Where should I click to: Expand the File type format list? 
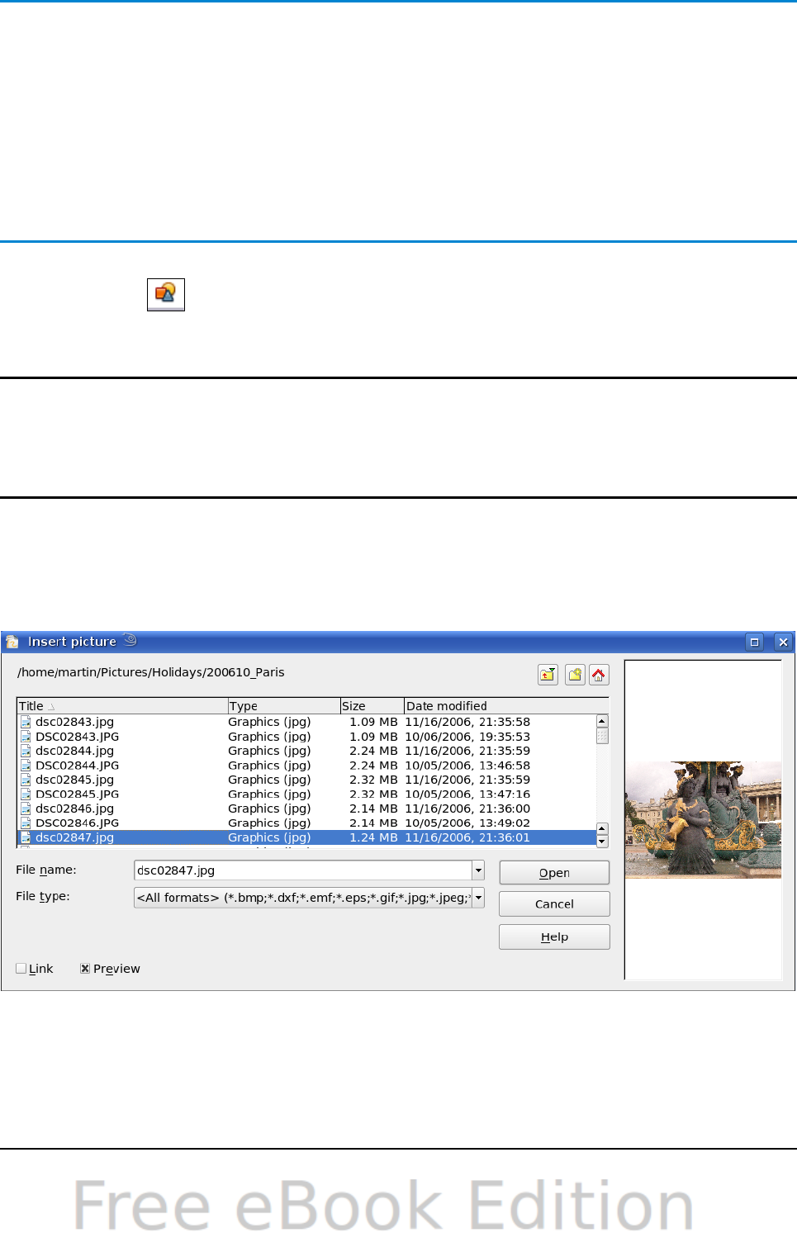[x=478, y=898]
